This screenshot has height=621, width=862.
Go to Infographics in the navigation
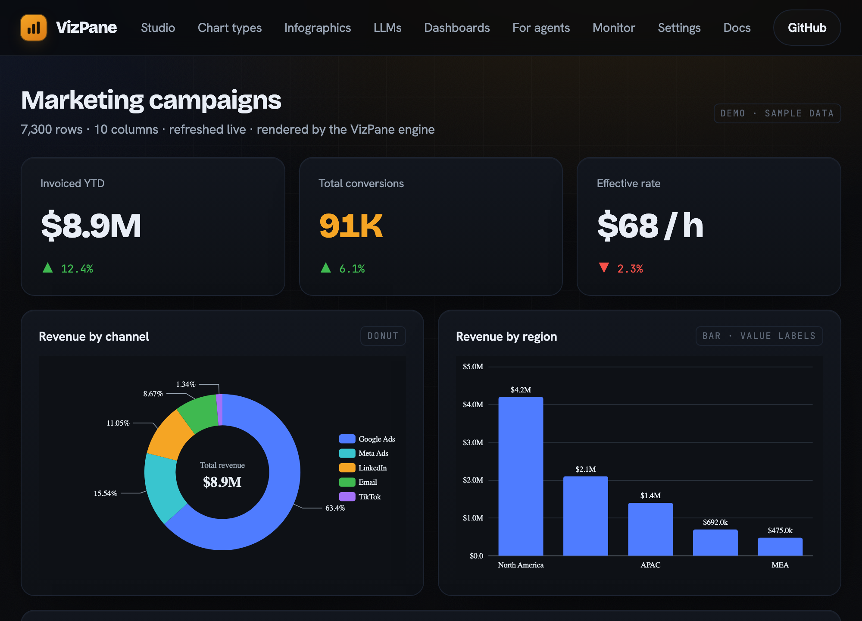[318, 28]
